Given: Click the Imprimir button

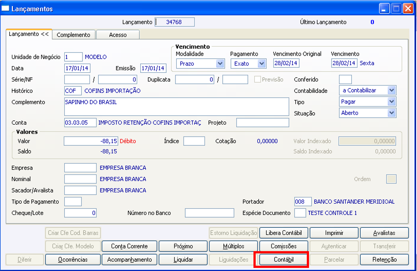Looking at the screenshot, I should pos(334,233).
